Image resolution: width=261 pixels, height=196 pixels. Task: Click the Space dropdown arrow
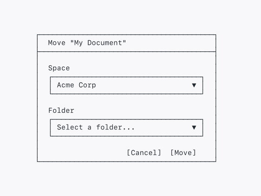click(194, 85)
